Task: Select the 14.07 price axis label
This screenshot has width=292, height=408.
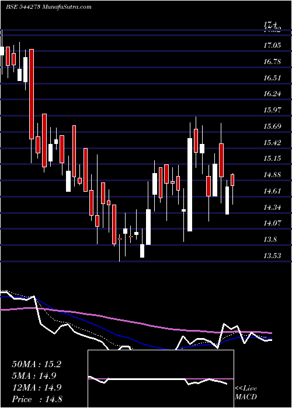Action: tap(273, 223)
